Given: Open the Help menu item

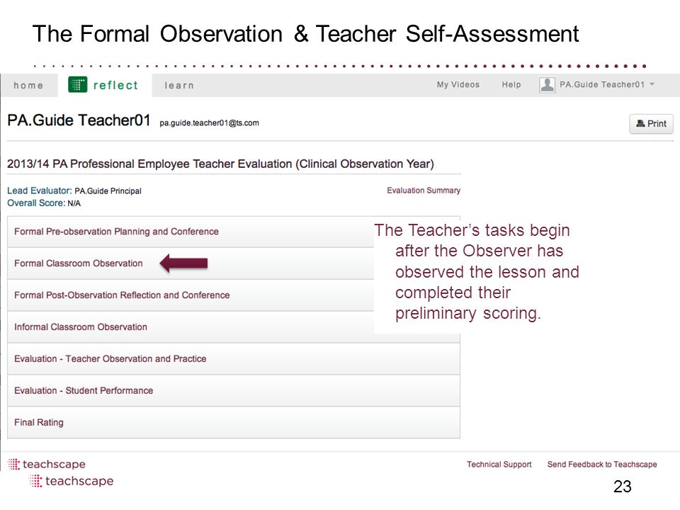Looking at the screenshot, I should (x=511, y=84).
